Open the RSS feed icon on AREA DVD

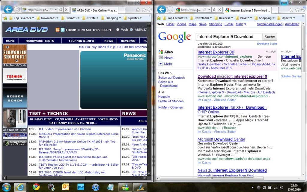click(x=58, y=30)
